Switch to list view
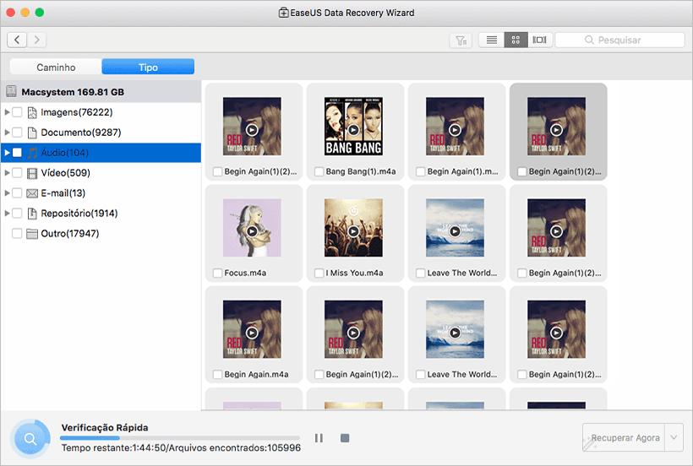This screenshot has width=693, height=466. (x=492, y=41)
